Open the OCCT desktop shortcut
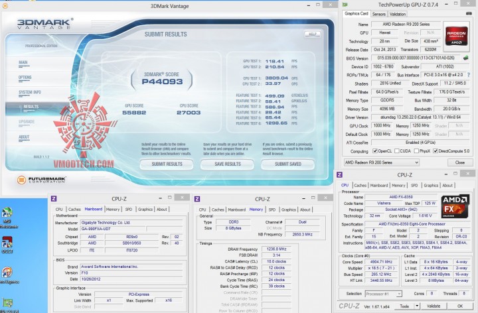The width and height of the screenshot is (478, 313). coord(7,245)
